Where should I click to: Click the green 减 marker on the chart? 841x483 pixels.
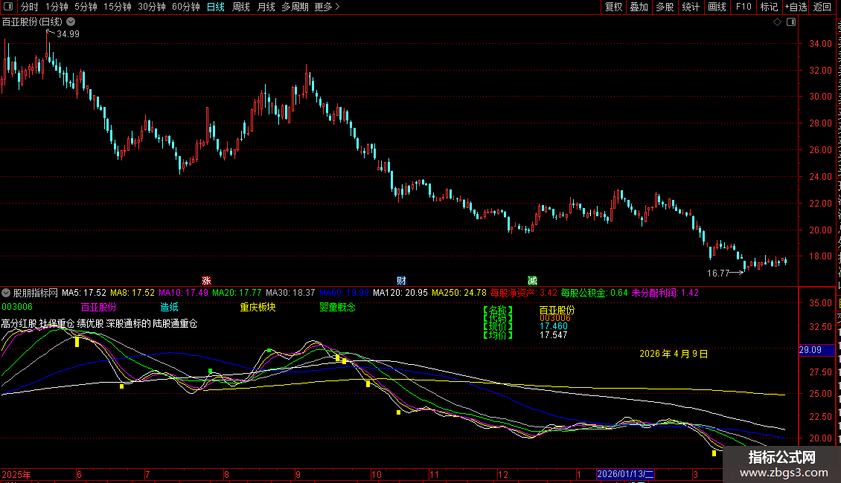tap(532, 281)
